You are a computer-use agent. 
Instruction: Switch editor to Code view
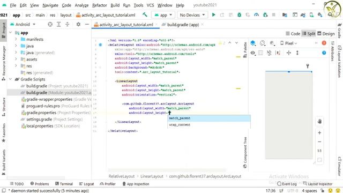pyautogui.click(x=293, y=33)
